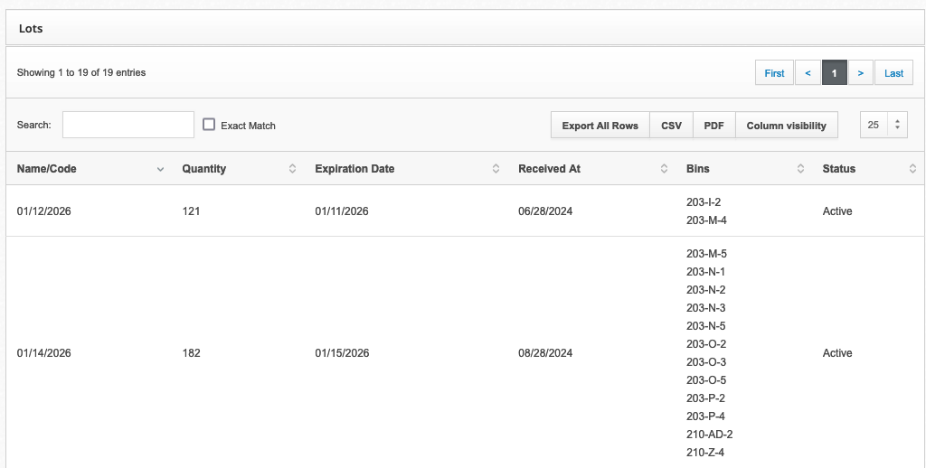Sort the Bins column icon
The image size is (926, 468).
point(801,169)
